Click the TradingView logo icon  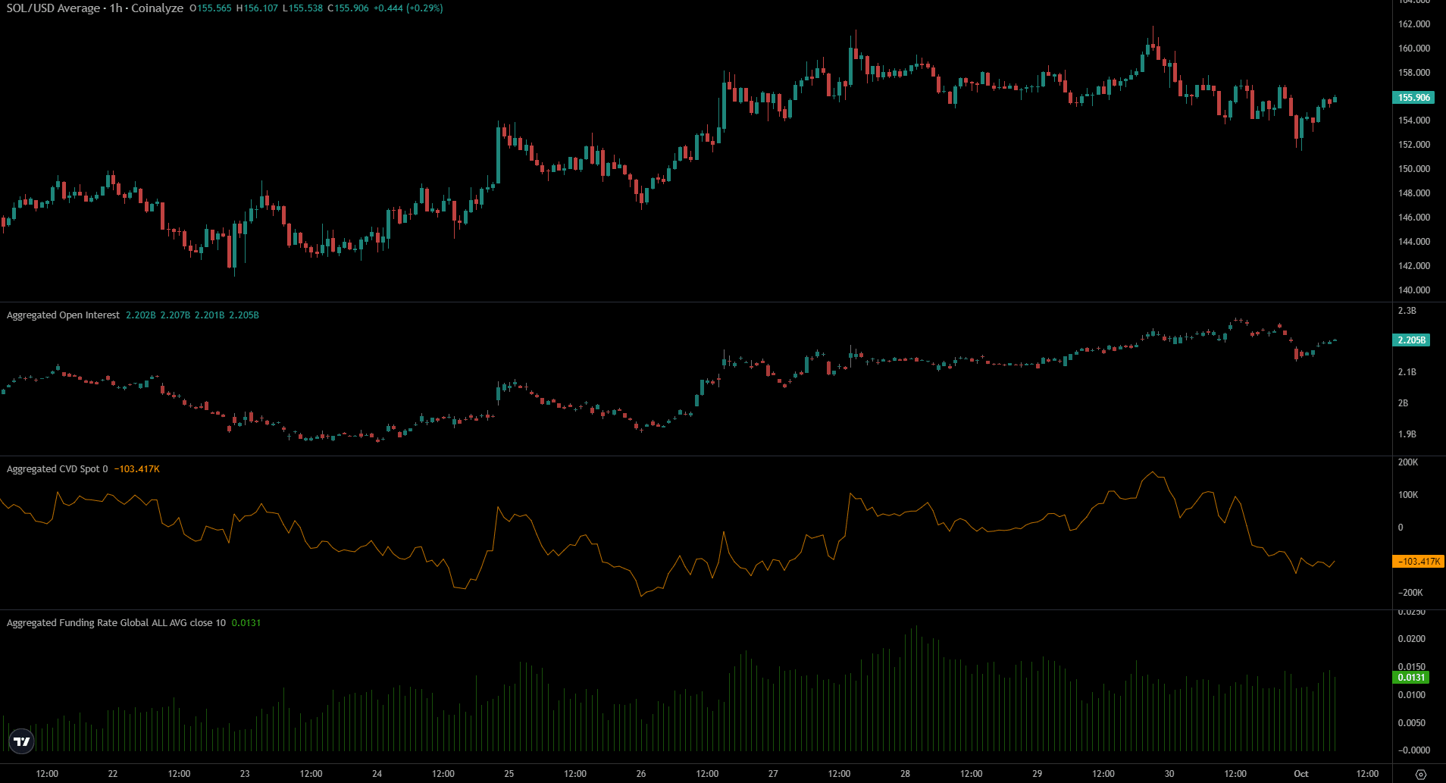(22, 741)
